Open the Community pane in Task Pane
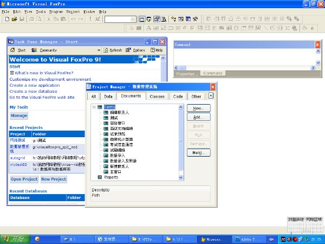325x244 pixels. (x=44, y=50)
